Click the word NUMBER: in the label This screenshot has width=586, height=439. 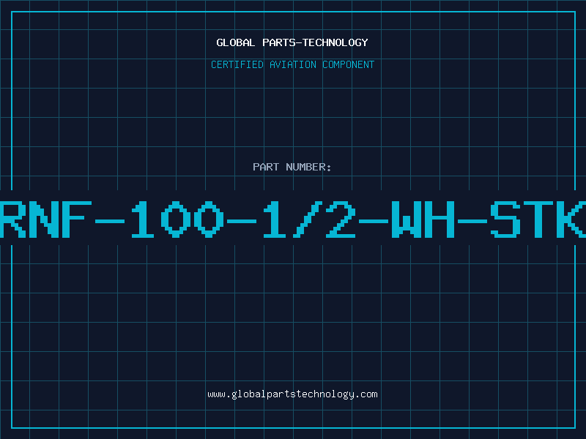click(308, 167)
